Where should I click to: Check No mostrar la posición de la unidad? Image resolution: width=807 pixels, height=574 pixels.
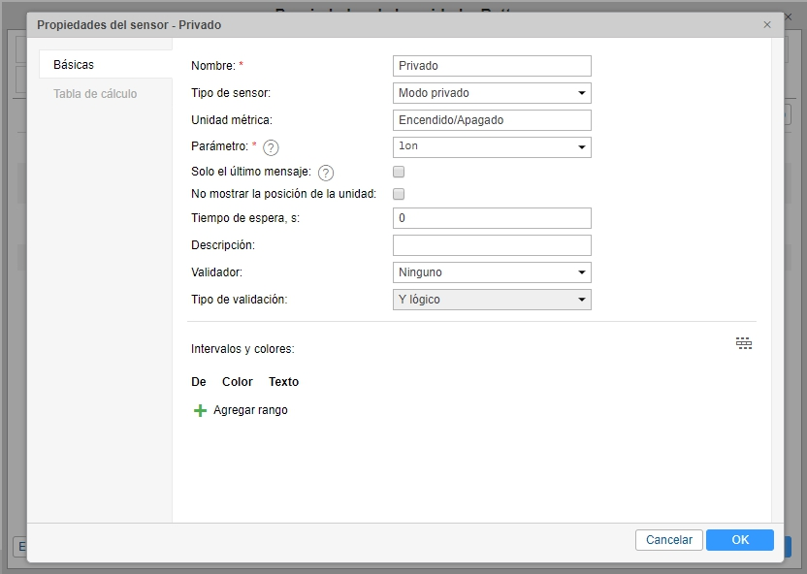pyautogui.click(x=398, y=194)
